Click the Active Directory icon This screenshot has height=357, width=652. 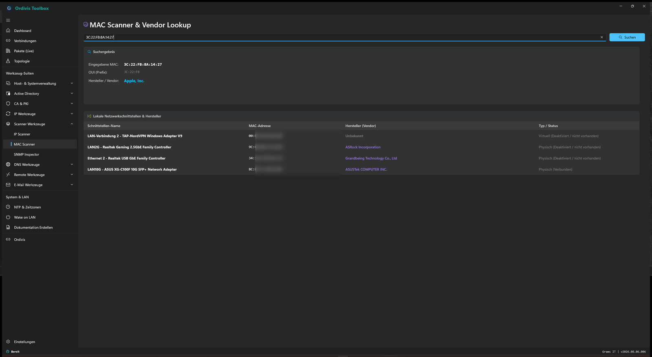pos(8,93)
